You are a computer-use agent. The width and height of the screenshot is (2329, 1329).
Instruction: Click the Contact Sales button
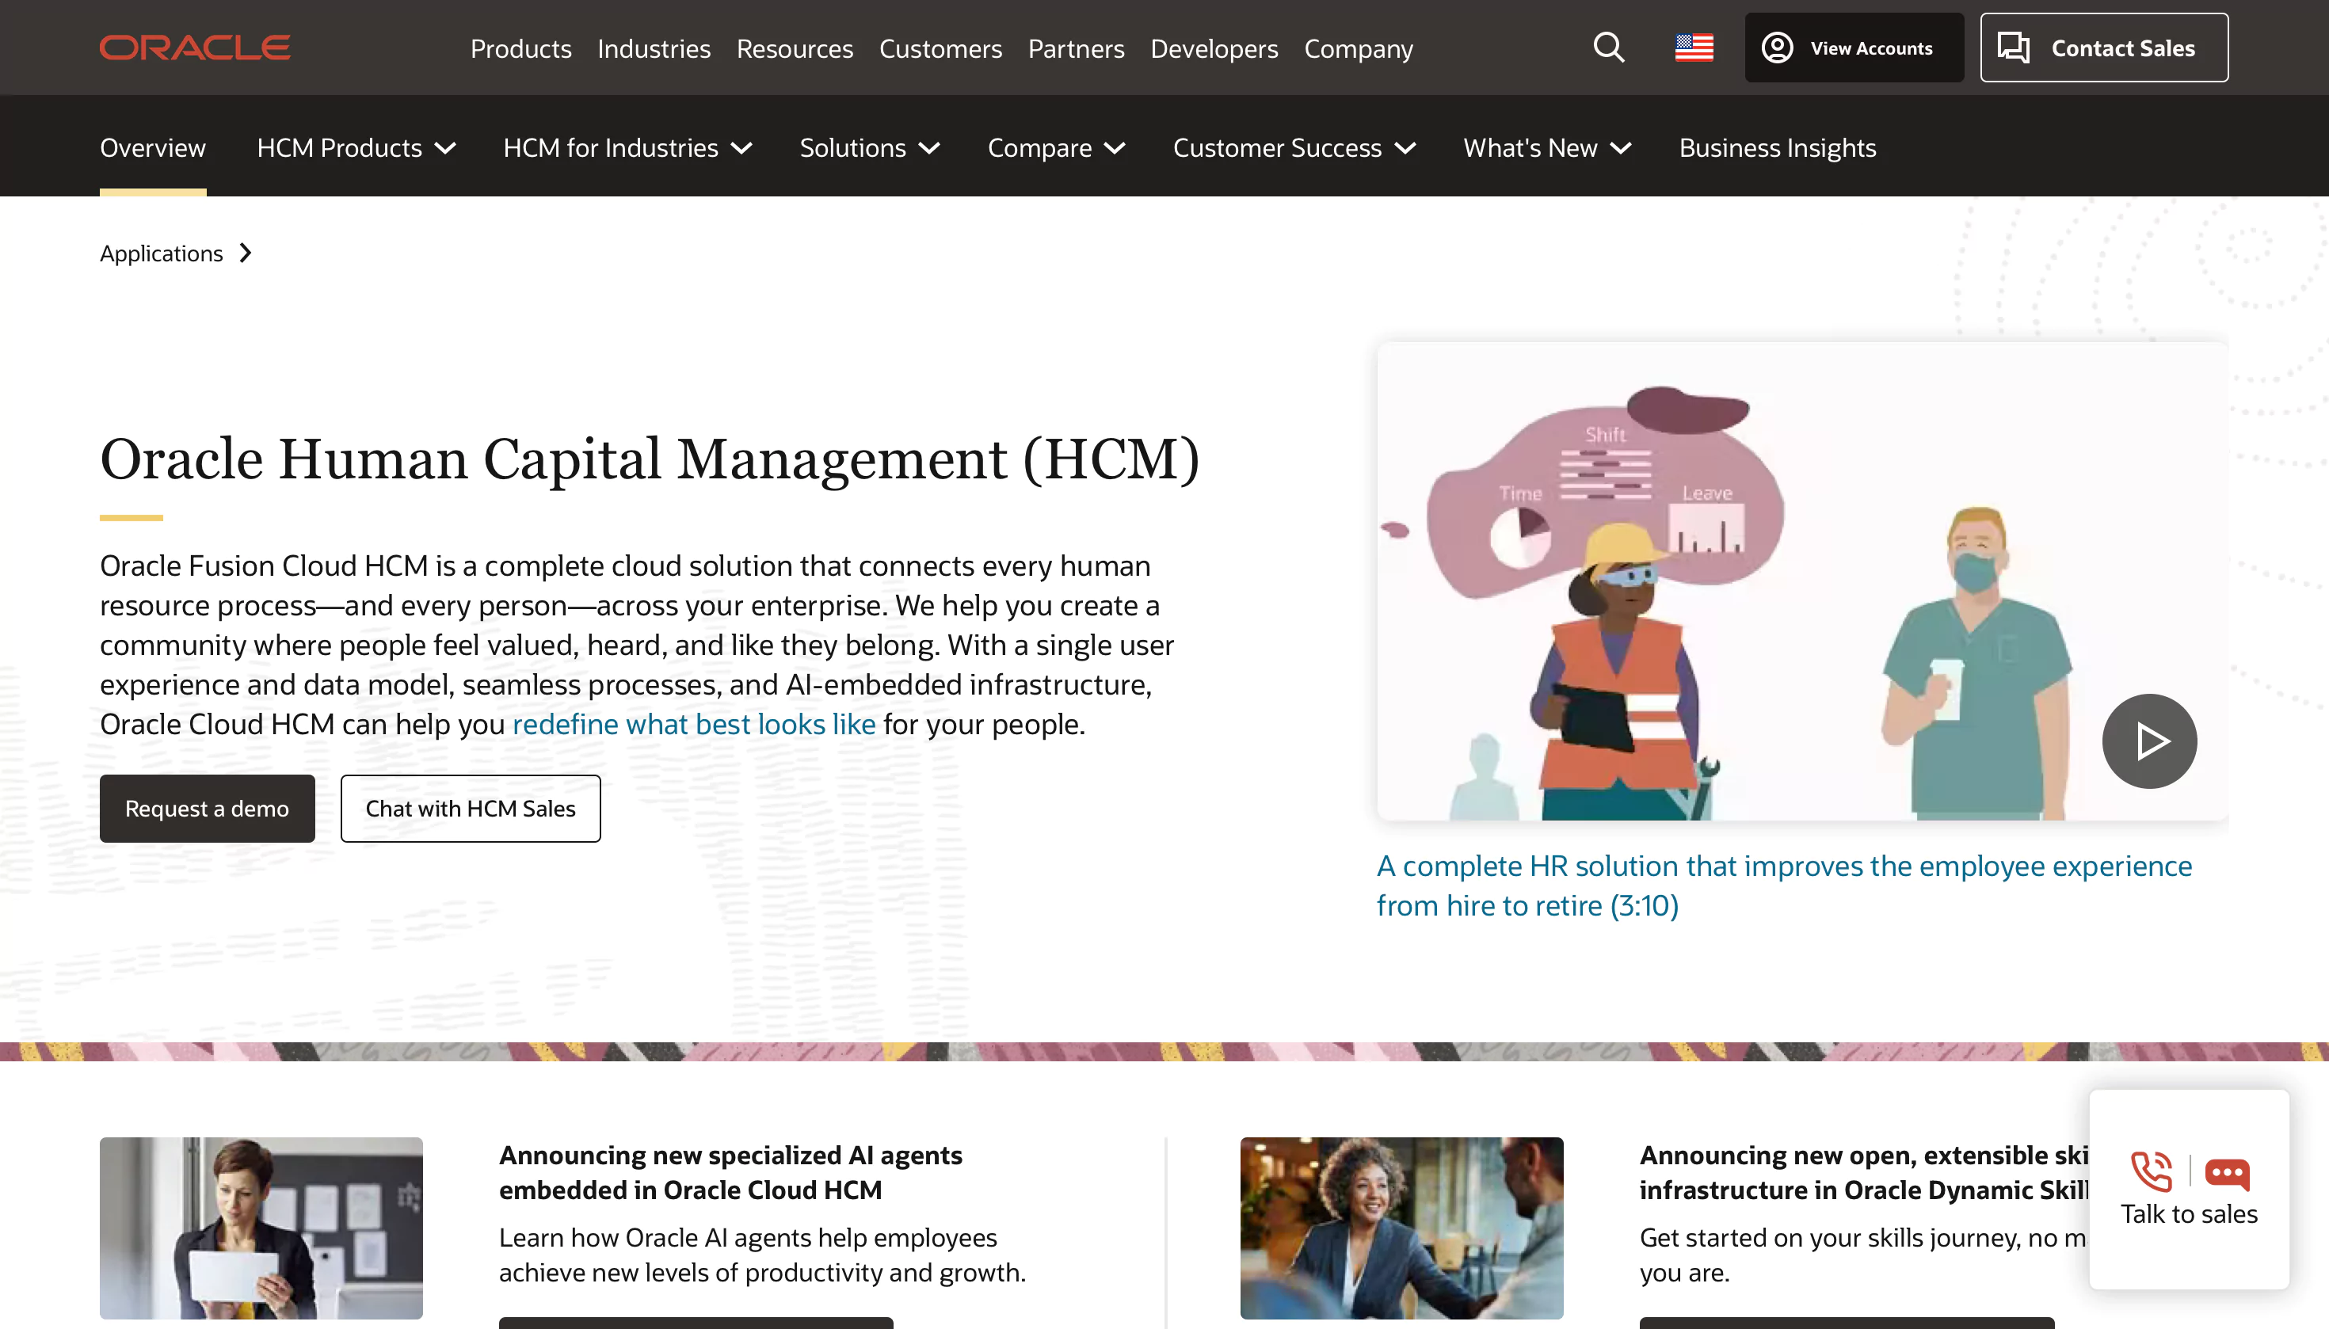(x=2103, y=48)
